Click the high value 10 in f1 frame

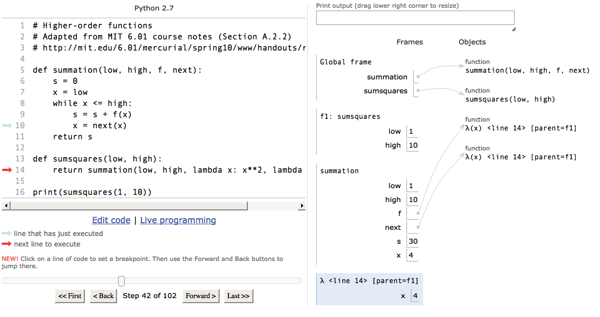(413, 145)
